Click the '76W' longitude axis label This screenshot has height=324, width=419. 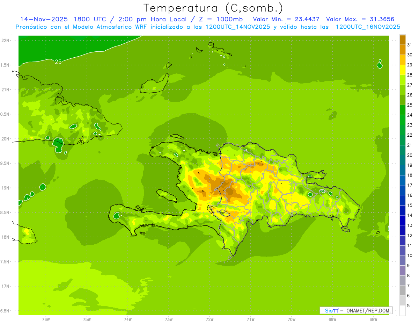(x=46, y=319)
